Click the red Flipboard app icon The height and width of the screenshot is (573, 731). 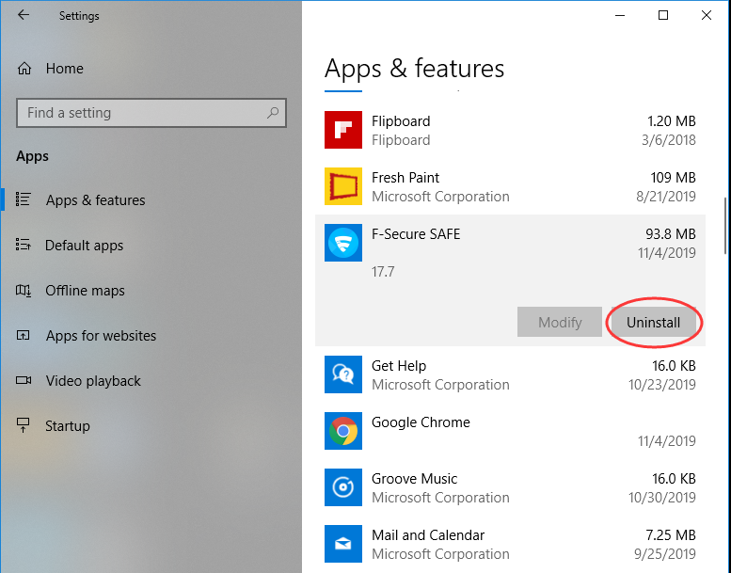pos(343,130)
